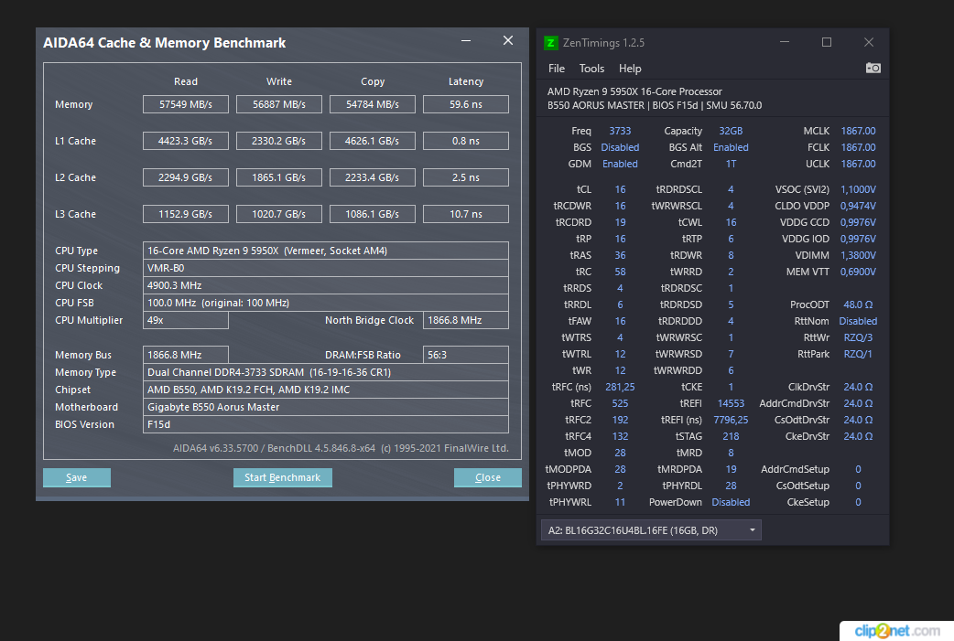Click the CPU Clock value 4900.3 MHz
Image resolution: width=954 pixels, height=641 pixels.
click(326, 285)
